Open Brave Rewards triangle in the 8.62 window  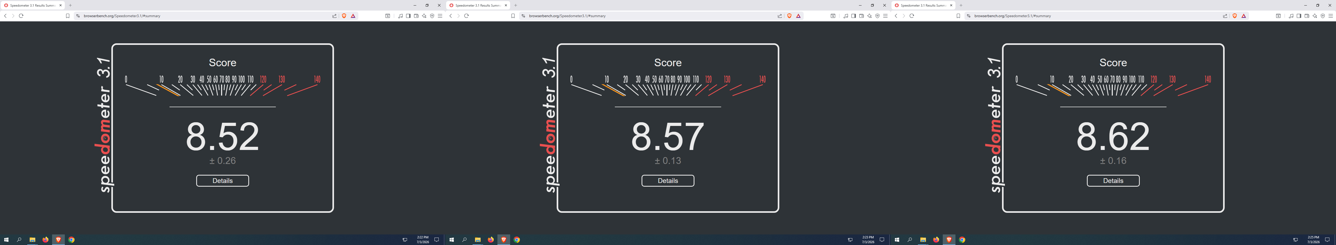(x=1244, y=16)
